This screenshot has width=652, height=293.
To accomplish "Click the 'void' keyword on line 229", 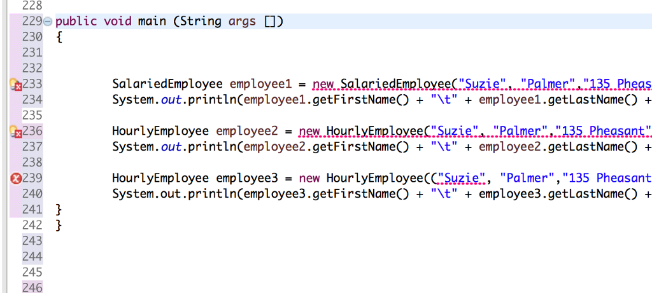I will pos(117,21).
